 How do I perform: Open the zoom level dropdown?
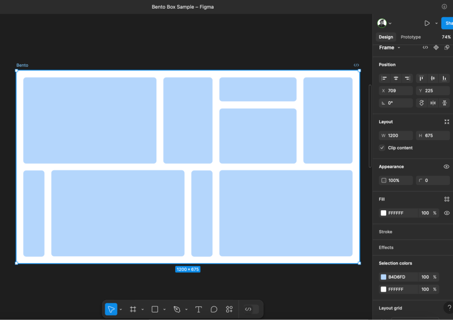pos(446,36)
